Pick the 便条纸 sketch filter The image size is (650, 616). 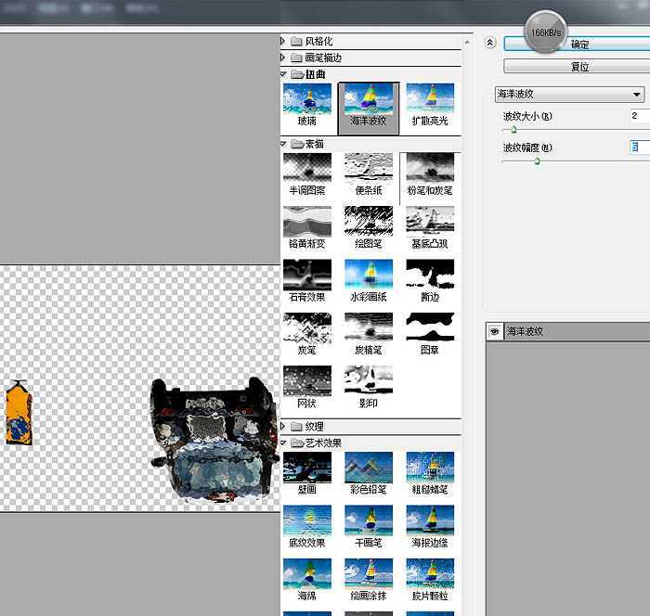pyautogui.click(x=369, y=169)
